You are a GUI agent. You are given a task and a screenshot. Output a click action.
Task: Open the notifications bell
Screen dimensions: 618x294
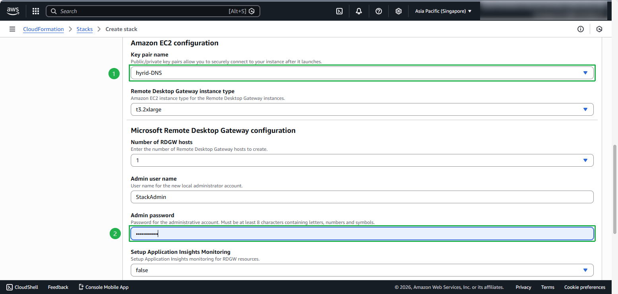(x=358, y=11)
